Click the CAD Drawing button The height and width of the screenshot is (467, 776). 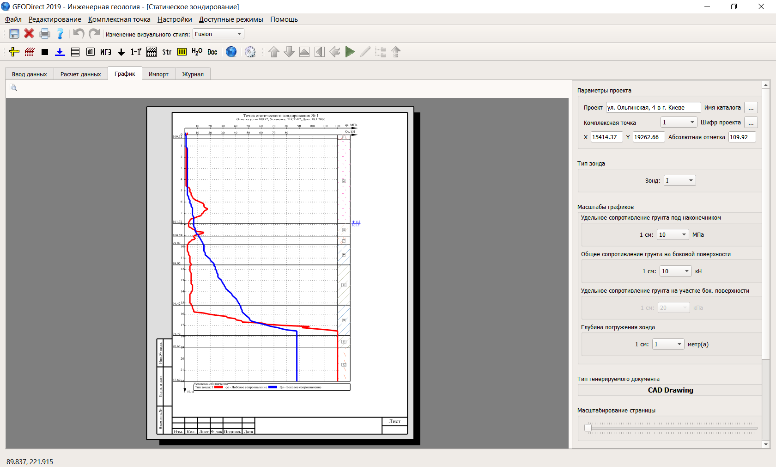(x=670, y=390)
